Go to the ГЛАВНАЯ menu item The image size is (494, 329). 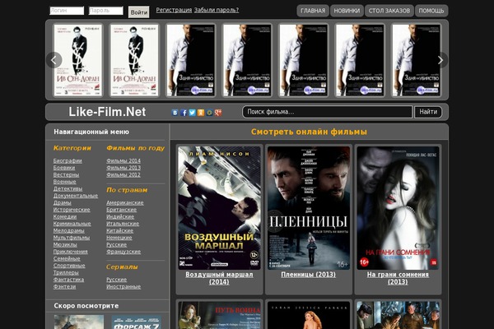pos(313,11)
